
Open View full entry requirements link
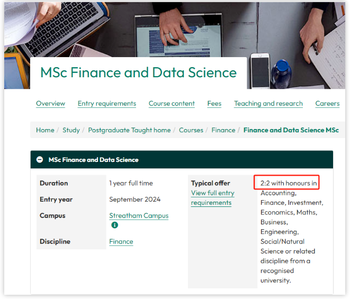[212, 198]
